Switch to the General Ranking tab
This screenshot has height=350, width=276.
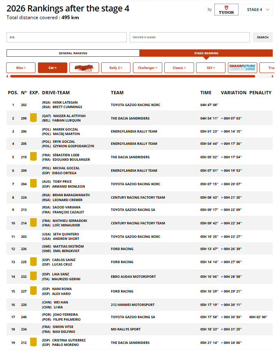[x=73, y=53]
